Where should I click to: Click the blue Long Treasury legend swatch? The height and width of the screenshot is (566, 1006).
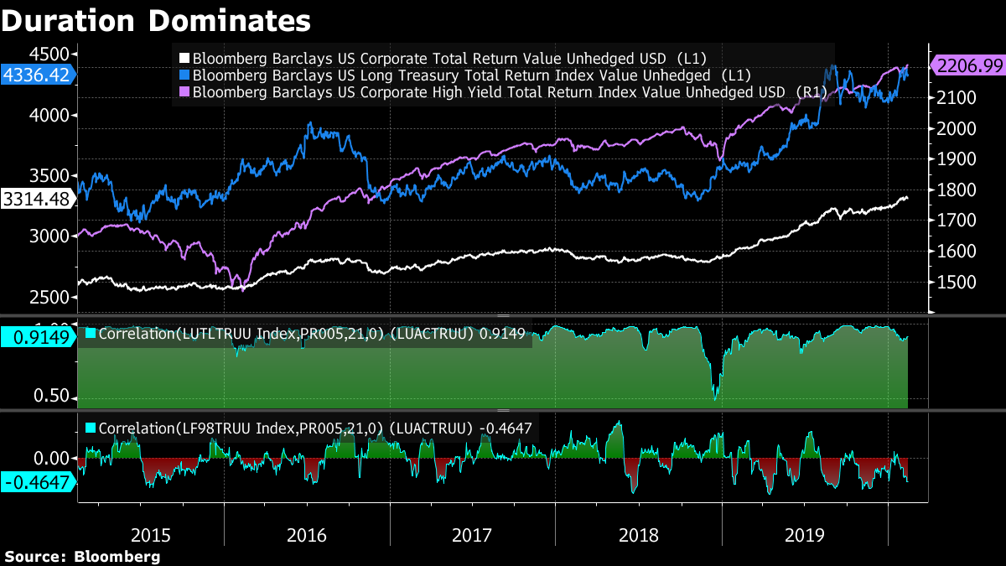[184, 75]
